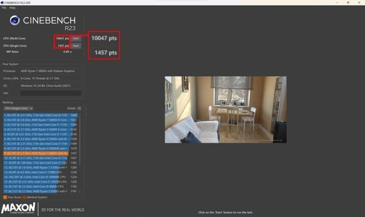Click the rendered room preview image
365x217 pixels.
click(x=226, y=109)
